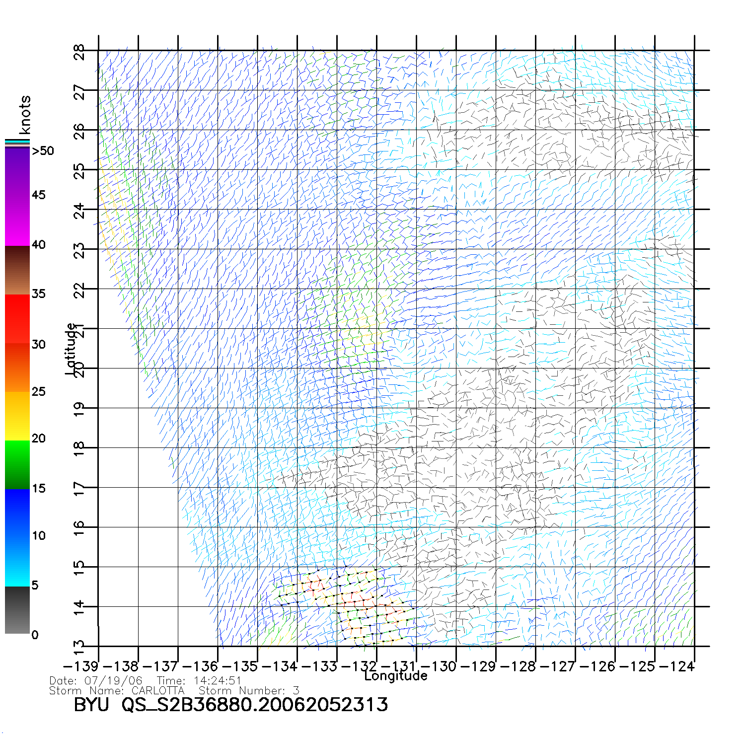
Task: Click the 'Date: 07/19/06' text
Action: click(x=96, y=681)
